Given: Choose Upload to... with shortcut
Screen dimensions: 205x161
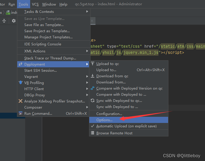Looking at the screenshot, I should tap(129, 70).
